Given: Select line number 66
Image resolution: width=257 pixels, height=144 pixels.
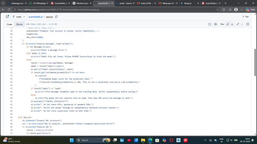Looking at the screenshot, I should tap(11, 117).
